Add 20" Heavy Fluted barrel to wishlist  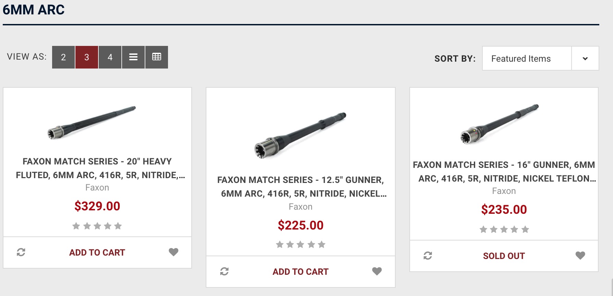pos(173,252)
